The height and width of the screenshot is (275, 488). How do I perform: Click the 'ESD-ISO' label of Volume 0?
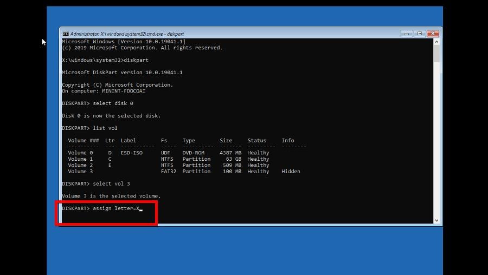[x=131, y=153]
